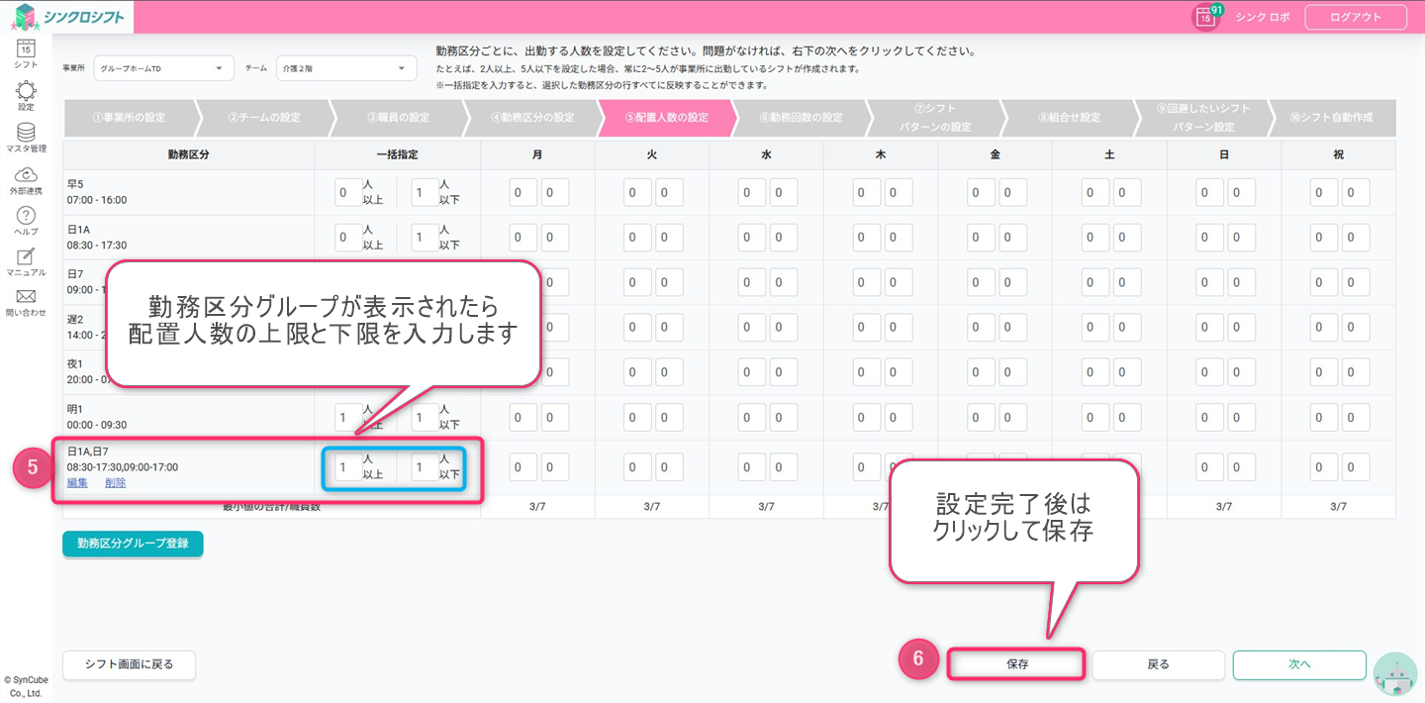Screen dimensions: 1425x703
Task: Click the 保存 button
Action: [1016, 664]
